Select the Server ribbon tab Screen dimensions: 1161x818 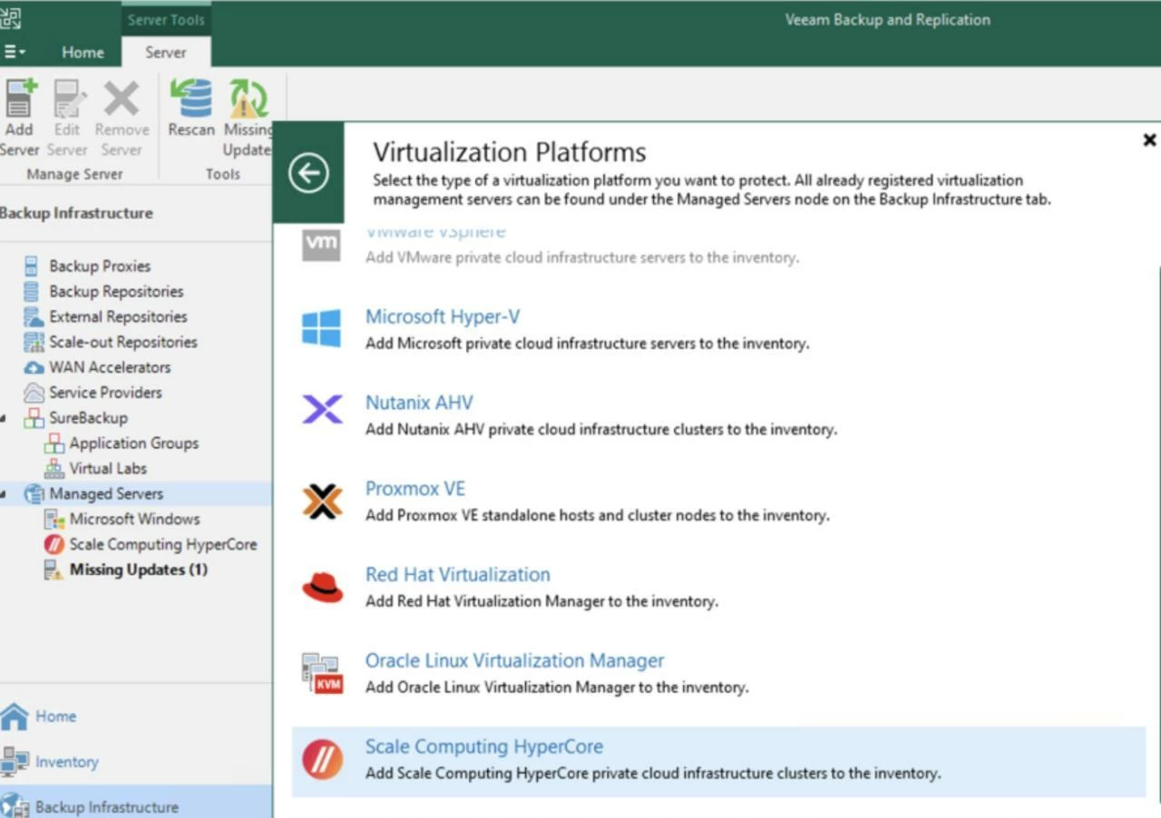(x=165, y=53)
